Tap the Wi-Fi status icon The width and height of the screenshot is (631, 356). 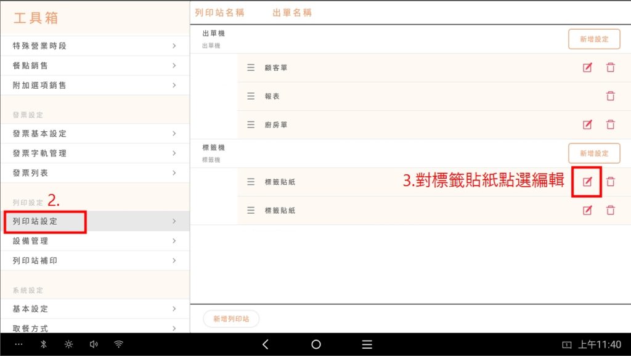119,344
